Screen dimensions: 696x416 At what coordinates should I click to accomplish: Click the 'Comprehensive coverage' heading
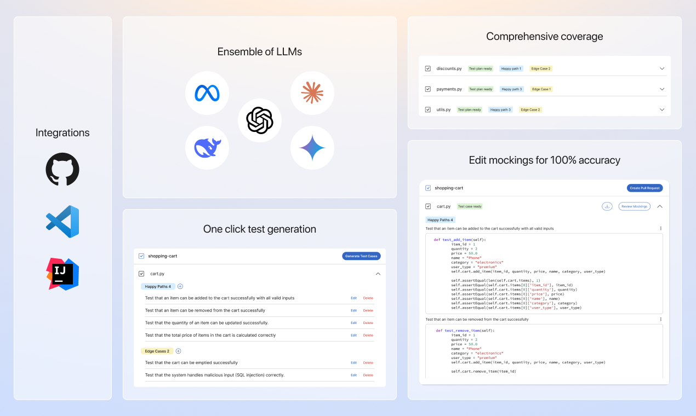coord(545,37)
